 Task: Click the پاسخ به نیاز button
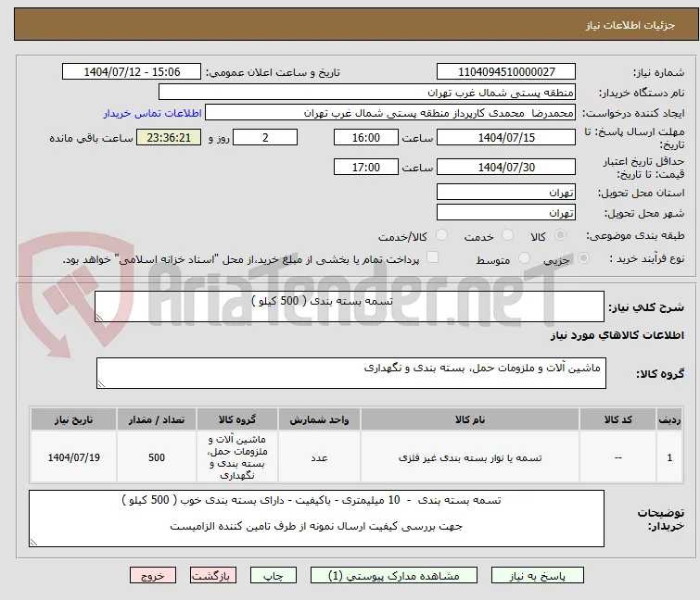(538, 576)
